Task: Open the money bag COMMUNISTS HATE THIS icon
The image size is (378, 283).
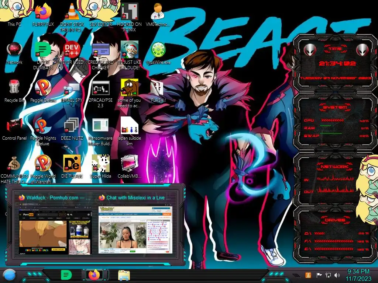Action: (14, 170)
